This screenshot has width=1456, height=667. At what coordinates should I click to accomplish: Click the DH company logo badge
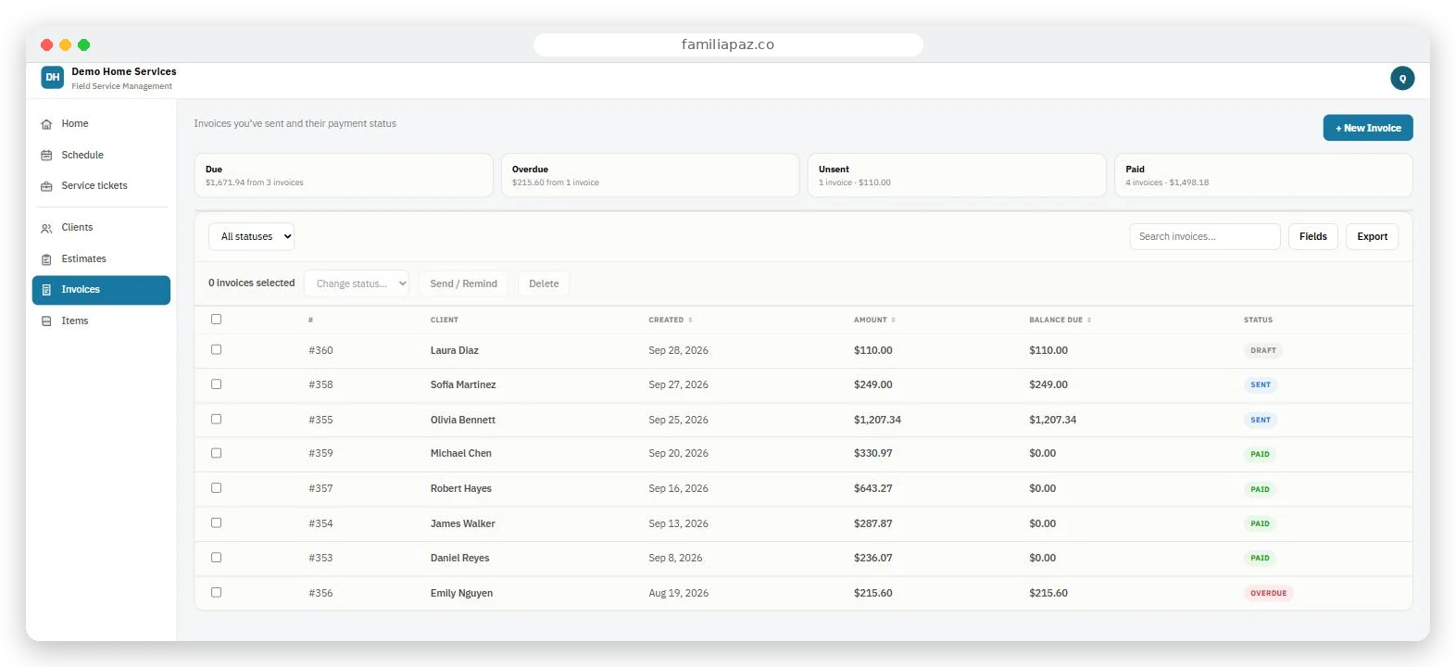pos(53,78)
